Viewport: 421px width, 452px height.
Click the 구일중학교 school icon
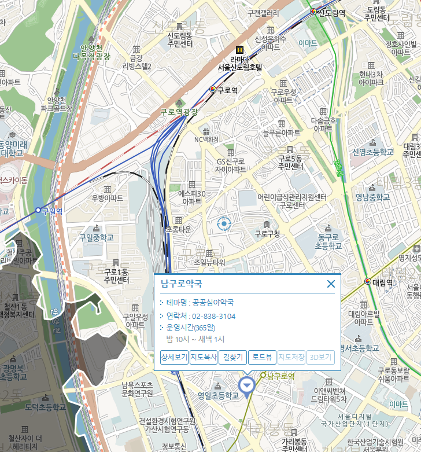96,228
